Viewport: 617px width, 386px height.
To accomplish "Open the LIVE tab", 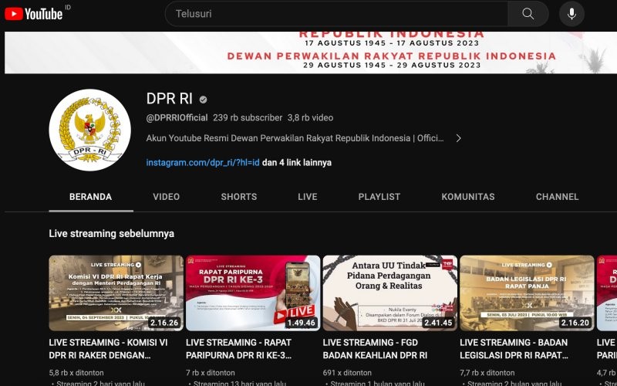I will pos(307,197).
